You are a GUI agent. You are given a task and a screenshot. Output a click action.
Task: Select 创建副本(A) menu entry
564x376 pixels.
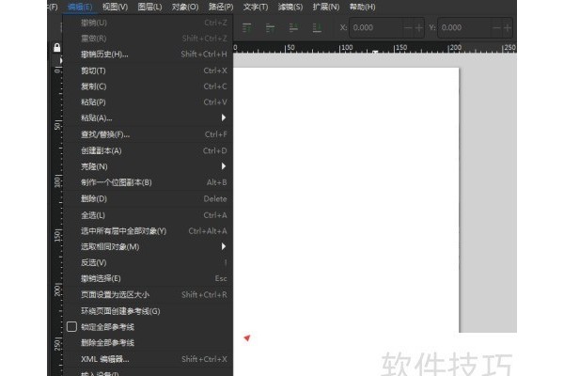coord(149,150)
